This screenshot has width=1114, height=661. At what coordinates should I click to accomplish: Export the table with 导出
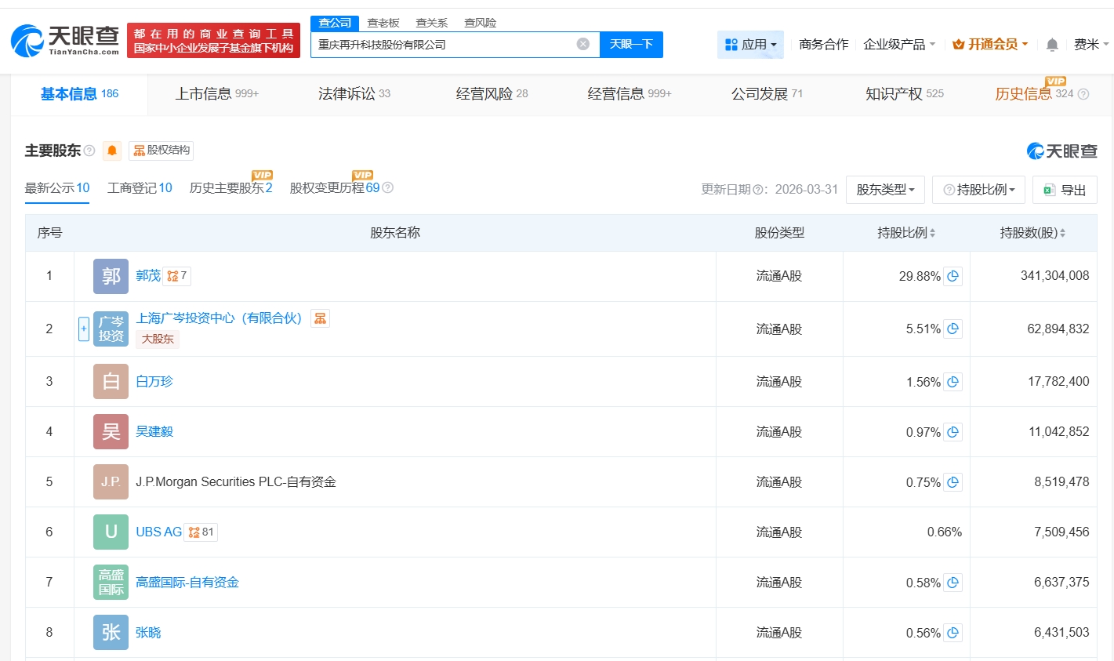[1065, 190]
